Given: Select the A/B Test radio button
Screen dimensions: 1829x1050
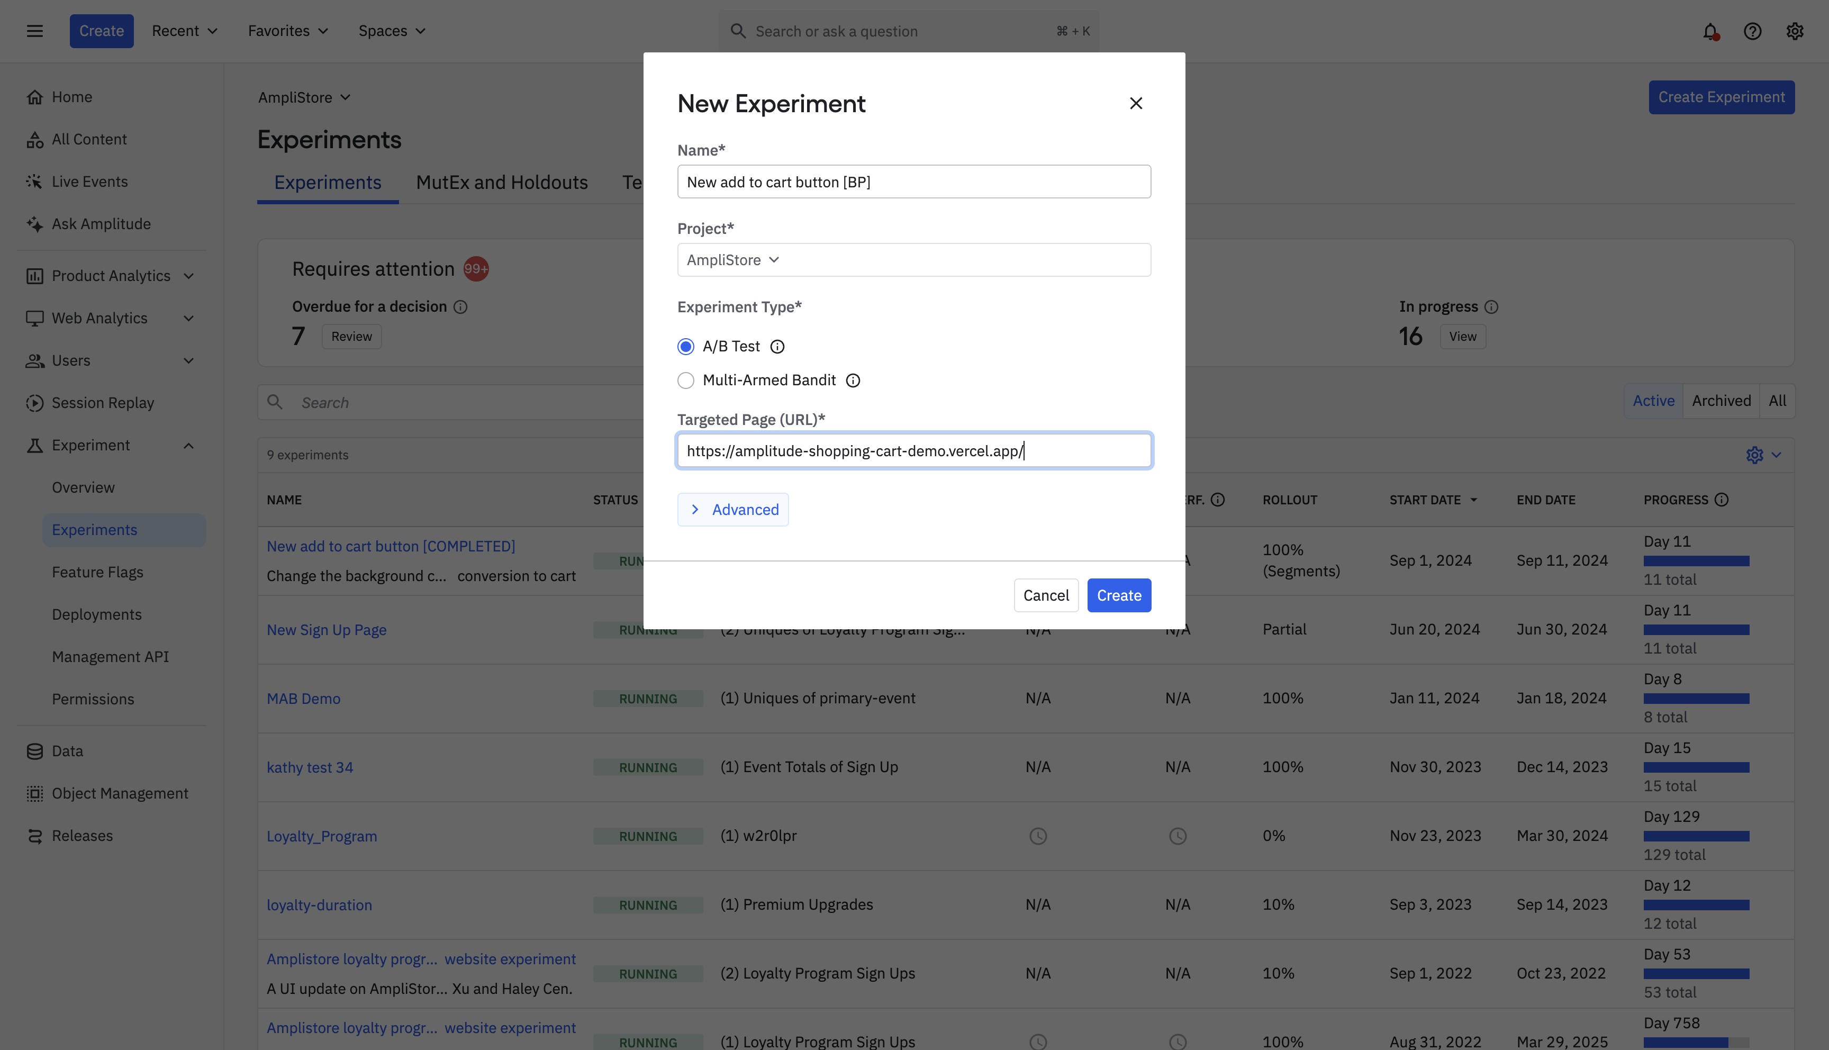Looking at the screenshot, I should click(x=685, y=347).
